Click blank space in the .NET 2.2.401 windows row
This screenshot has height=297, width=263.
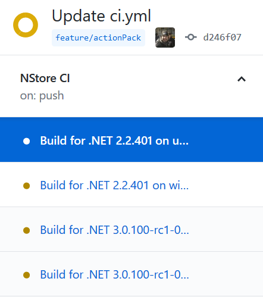pyautogui.click(x=226, y=185)
